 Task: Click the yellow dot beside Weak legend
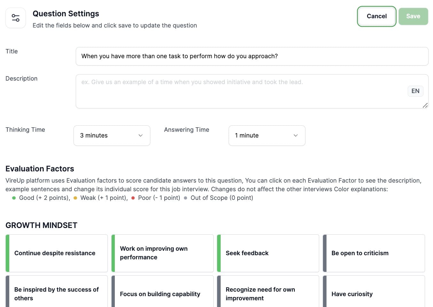pos(75,198)
